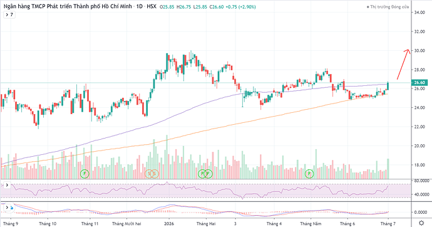432x227 pixels.
Task: Click the right F marker near Tháng Hai
Action: [x=208, y=174]
